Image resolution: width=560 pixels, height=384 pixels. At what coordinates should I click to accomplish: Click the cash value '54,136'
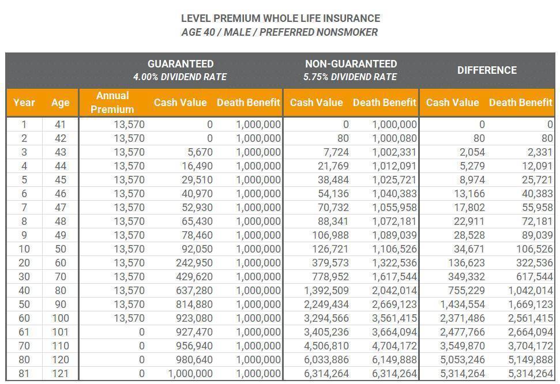click(333, 194)
